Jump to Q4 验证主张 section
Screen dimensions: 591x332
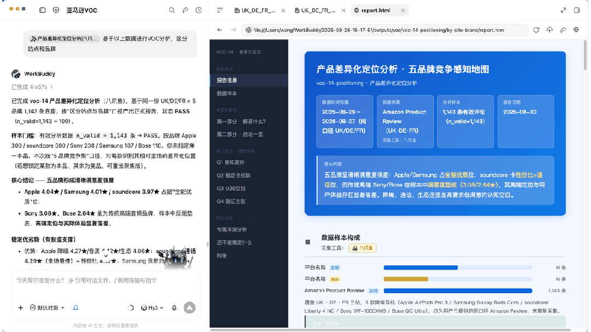[249, 201]
